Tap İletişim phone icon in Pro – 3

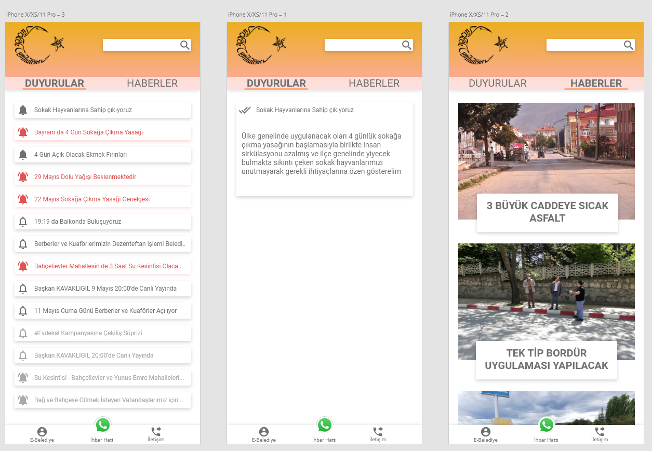tap(156, 431)
